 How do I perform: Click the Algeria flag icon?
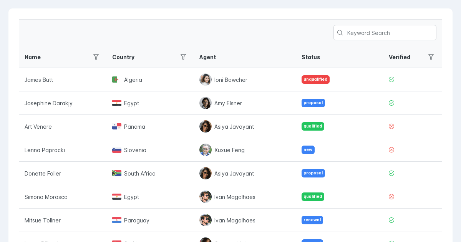pyautogui.click(x=116, y=80)
